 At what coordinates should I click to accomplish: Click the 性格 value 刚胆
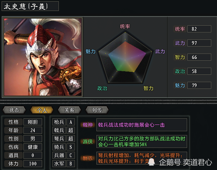click(x=33, y=122)
